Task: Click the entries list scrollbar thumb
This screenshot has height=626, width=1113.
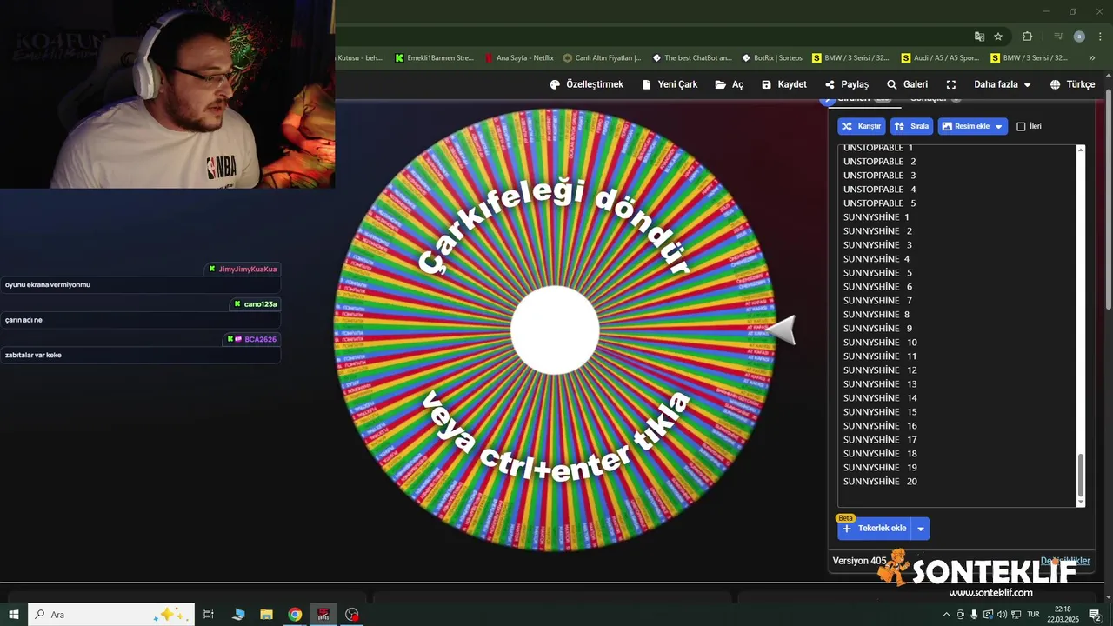Action: coord(1081,475)
